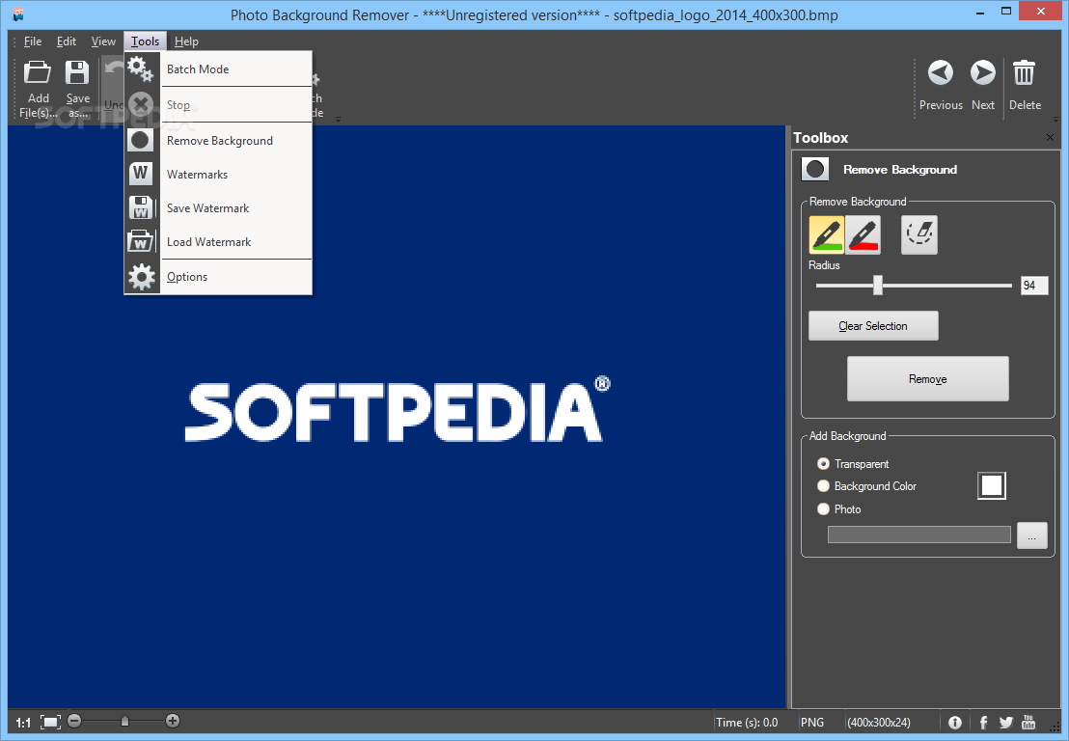The height and width of the screenshot is (741, 1069).
Task: Click the (400x300x24) dimensions status text
Action: pos(879,723)
